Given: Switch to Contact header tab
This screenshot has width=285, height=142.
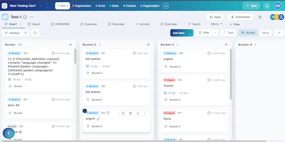Looking at the screenshot, I should click(x=130, y=6).
